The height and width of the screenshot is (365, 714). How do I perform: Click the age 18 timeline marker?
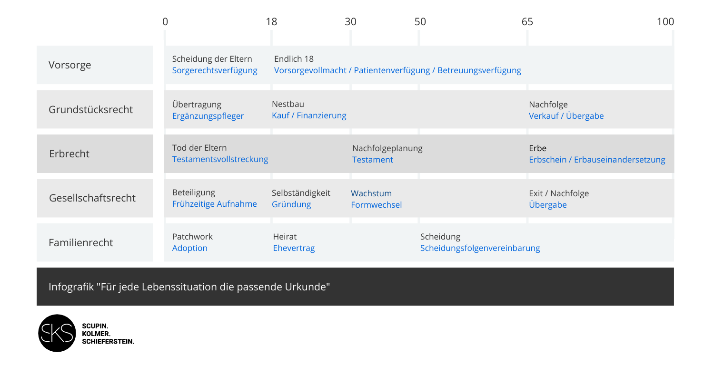271,22
